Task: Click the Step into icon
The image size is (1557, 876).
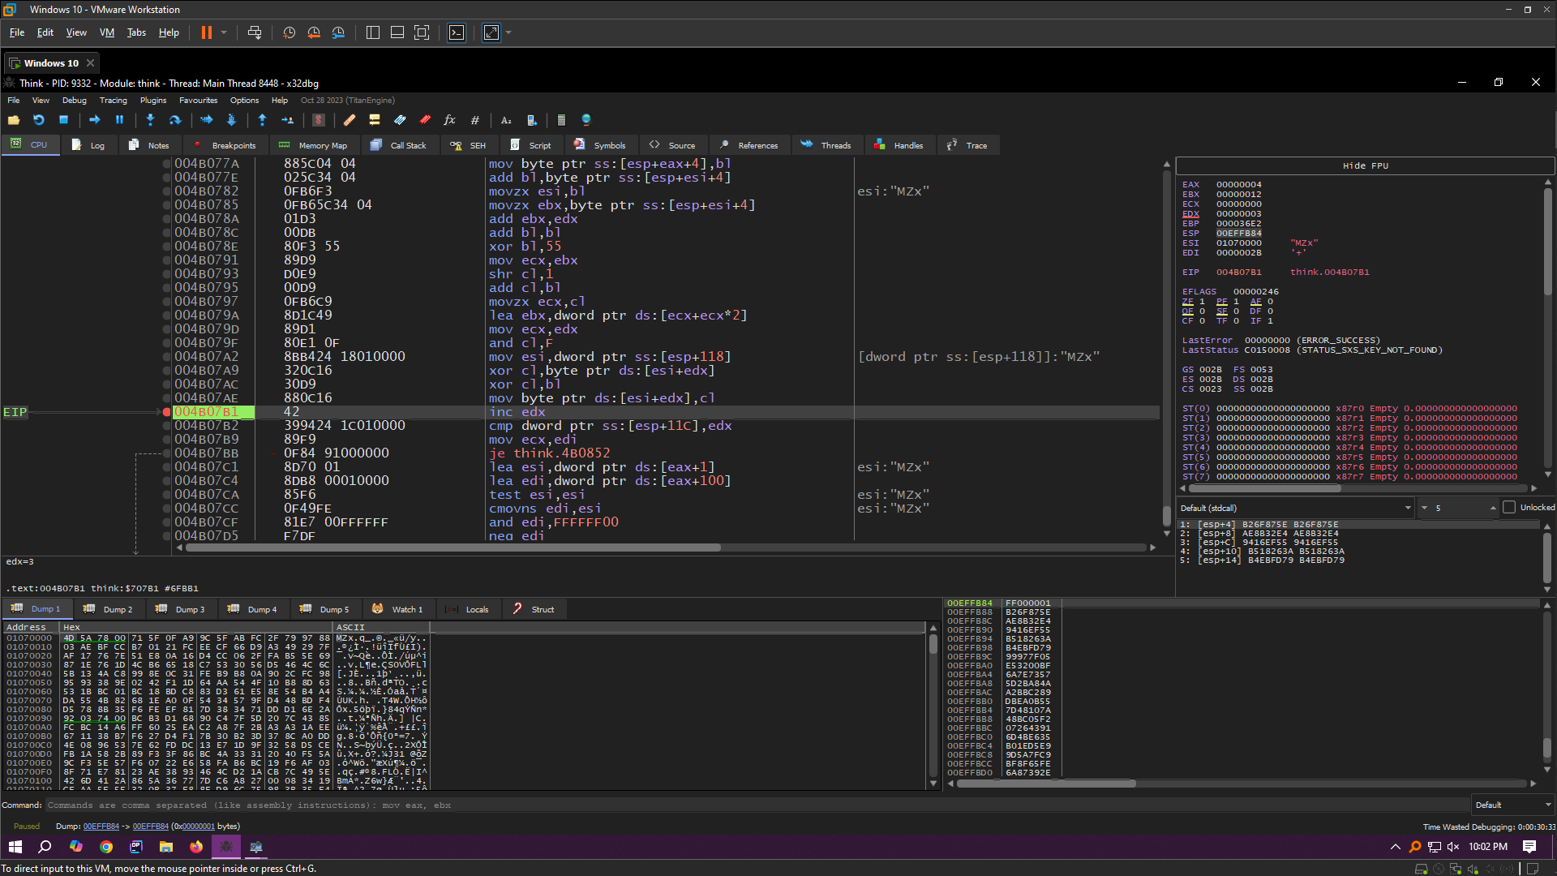Action: (150, 120)
